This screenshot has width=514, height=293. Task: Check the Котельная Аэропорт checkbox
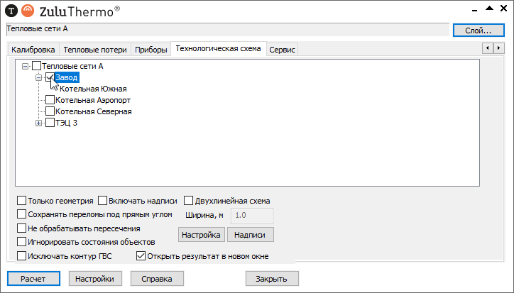pos(50,100)
